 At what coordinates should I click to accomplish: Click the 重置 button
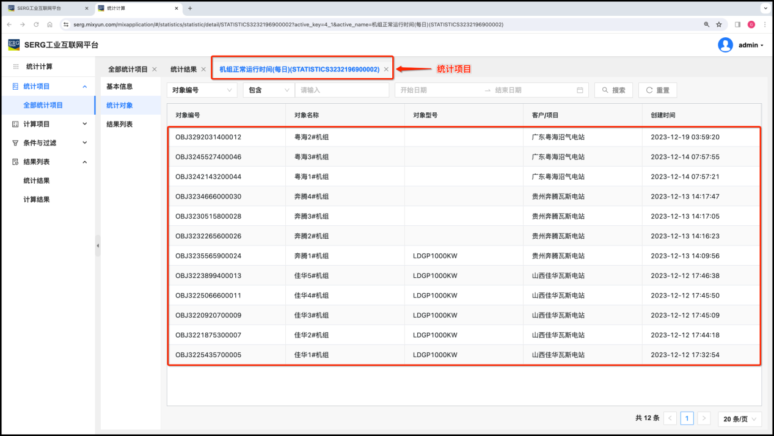tap(657, 90)
